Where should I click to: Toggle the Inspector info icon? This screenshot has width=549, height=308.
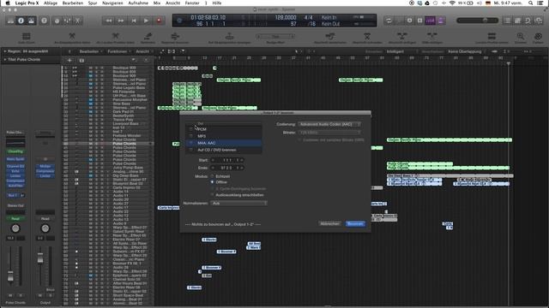(21, 21)
